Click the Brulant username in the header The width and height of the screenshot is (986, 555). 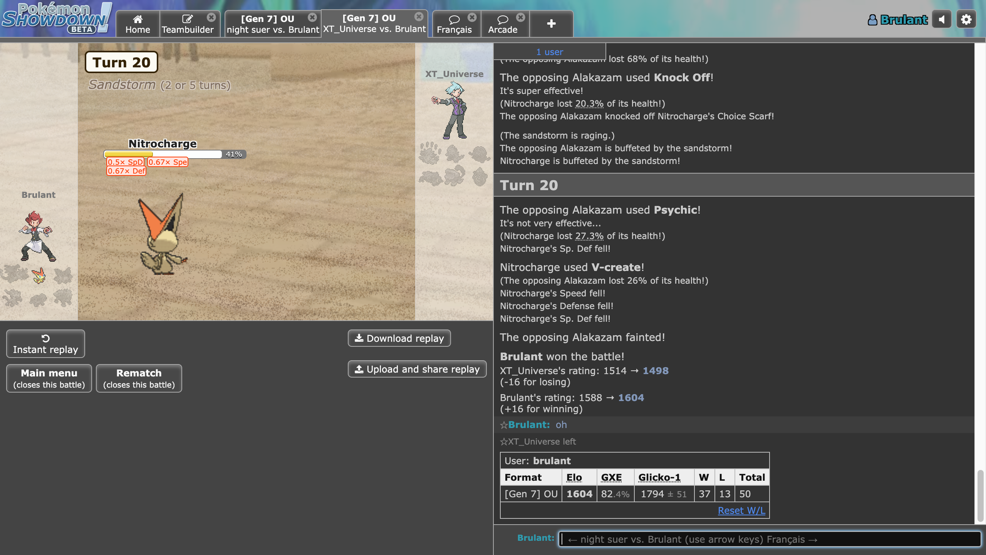[904, 20]
